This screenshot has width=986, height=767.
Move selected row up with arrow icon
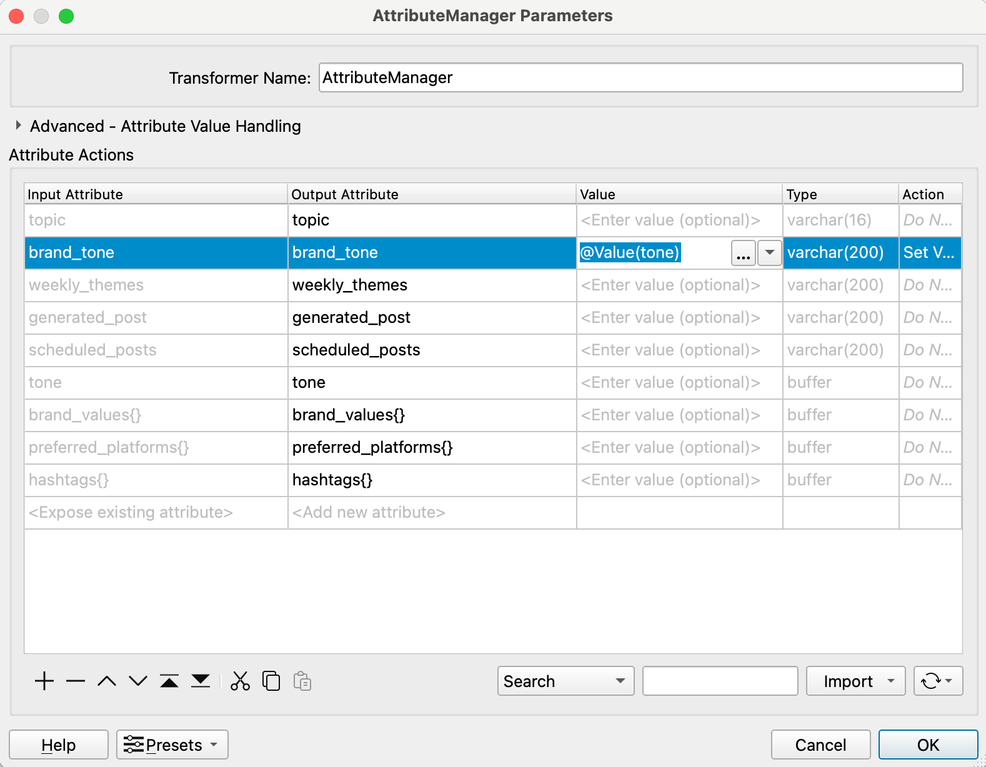coord(107,681)
